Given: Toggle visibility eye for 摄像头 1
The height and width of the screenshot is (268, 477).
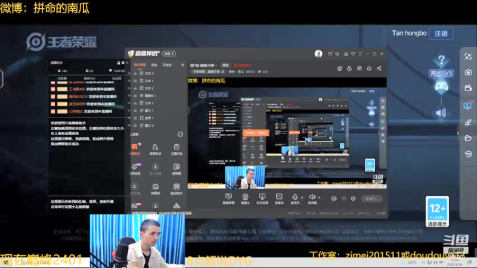Looking at the screenshot, I should tap(129, 96).
